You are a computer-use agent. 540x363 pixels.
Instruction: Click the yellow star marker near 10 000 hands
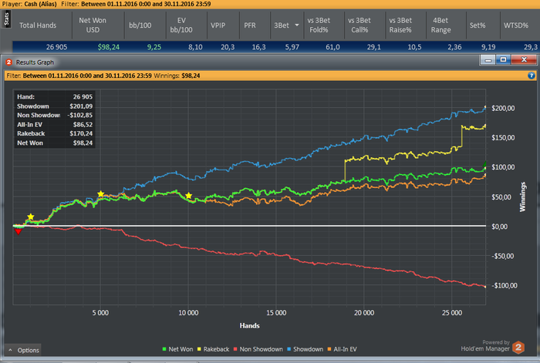pos(188,196)
